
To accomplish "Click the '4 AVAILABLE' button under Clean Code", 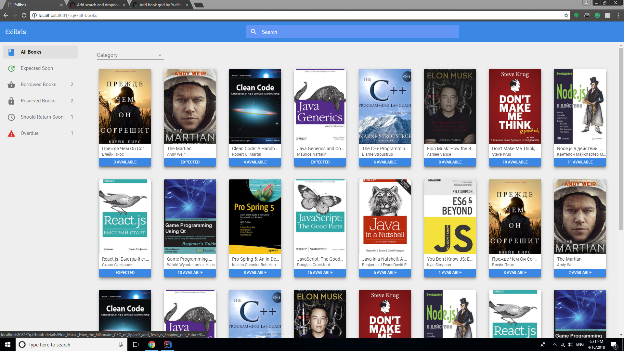I will [255, 162].
